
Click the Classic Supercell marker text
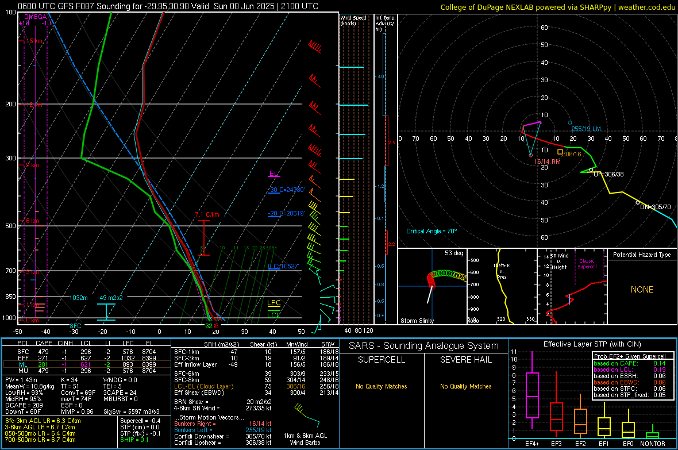pyautogui.click(x=587, y=264)
